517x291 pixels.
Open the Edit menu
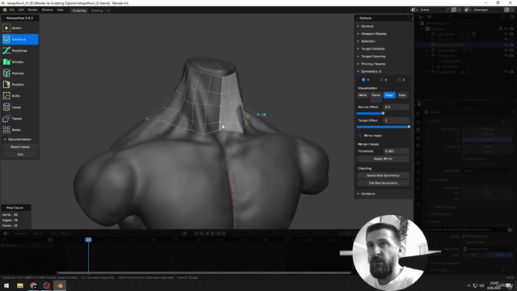[x=21, y=10]
